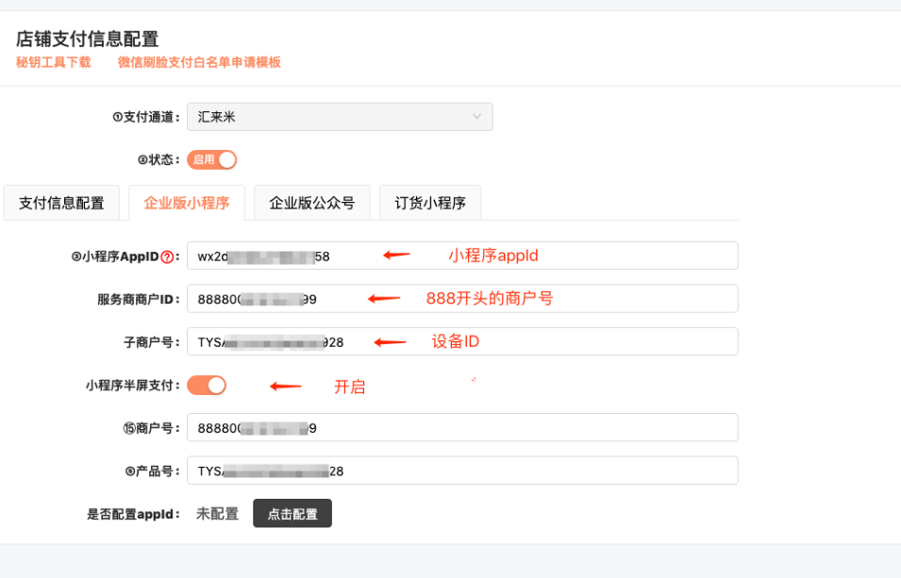Image resolution: width=901 pixels, height=578 pixels.
Task: Switch to the 支付信息配置 tab
Action: (x=61, y=203)
